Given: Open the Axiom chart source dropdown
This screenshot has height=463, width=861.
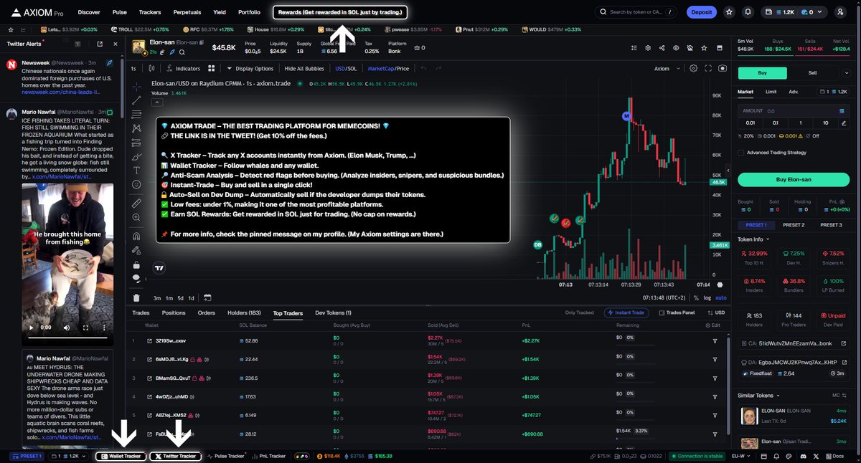Looking at the screenshot, I should [x=666, y=69].
